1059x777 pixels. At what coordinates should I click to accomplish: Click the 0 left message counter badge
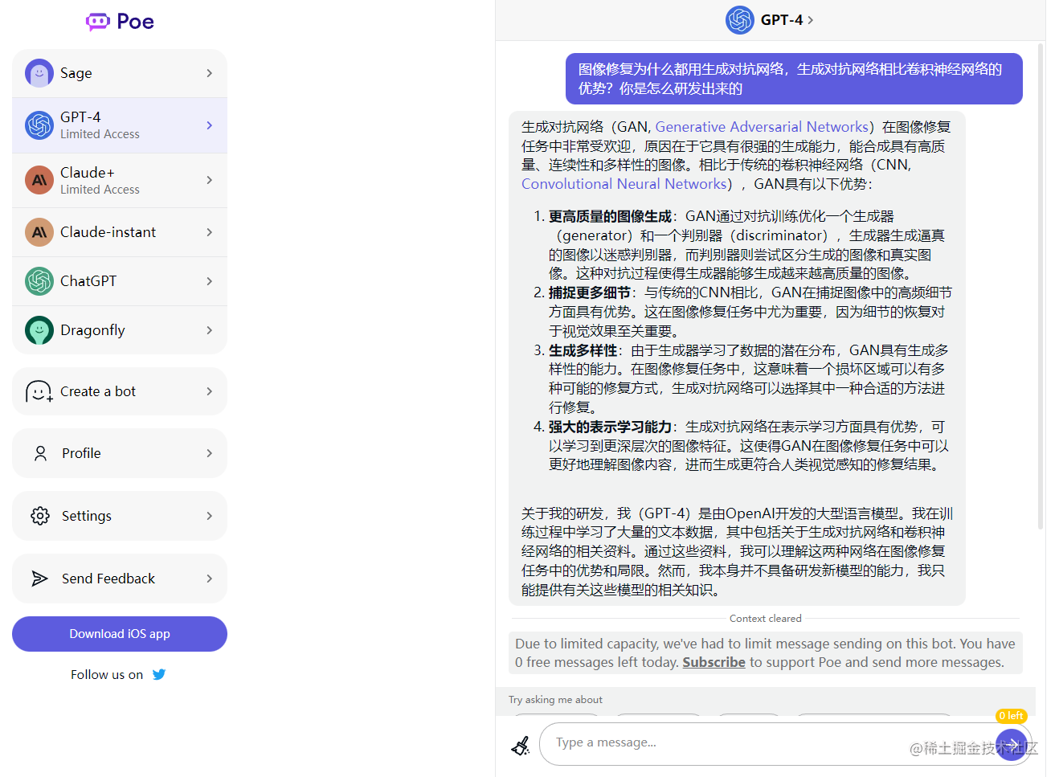pos(1011,716)
